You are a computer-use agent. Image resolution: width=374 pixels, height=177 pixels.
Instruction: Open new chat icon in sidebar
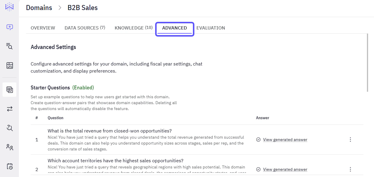click(9, 27)
